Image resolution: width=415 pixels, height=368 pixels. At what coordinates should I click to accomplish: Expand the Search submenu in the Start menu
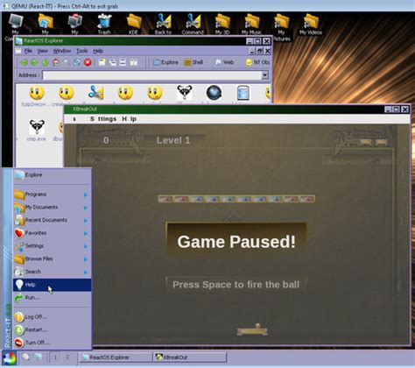click(x=53, y=272)
